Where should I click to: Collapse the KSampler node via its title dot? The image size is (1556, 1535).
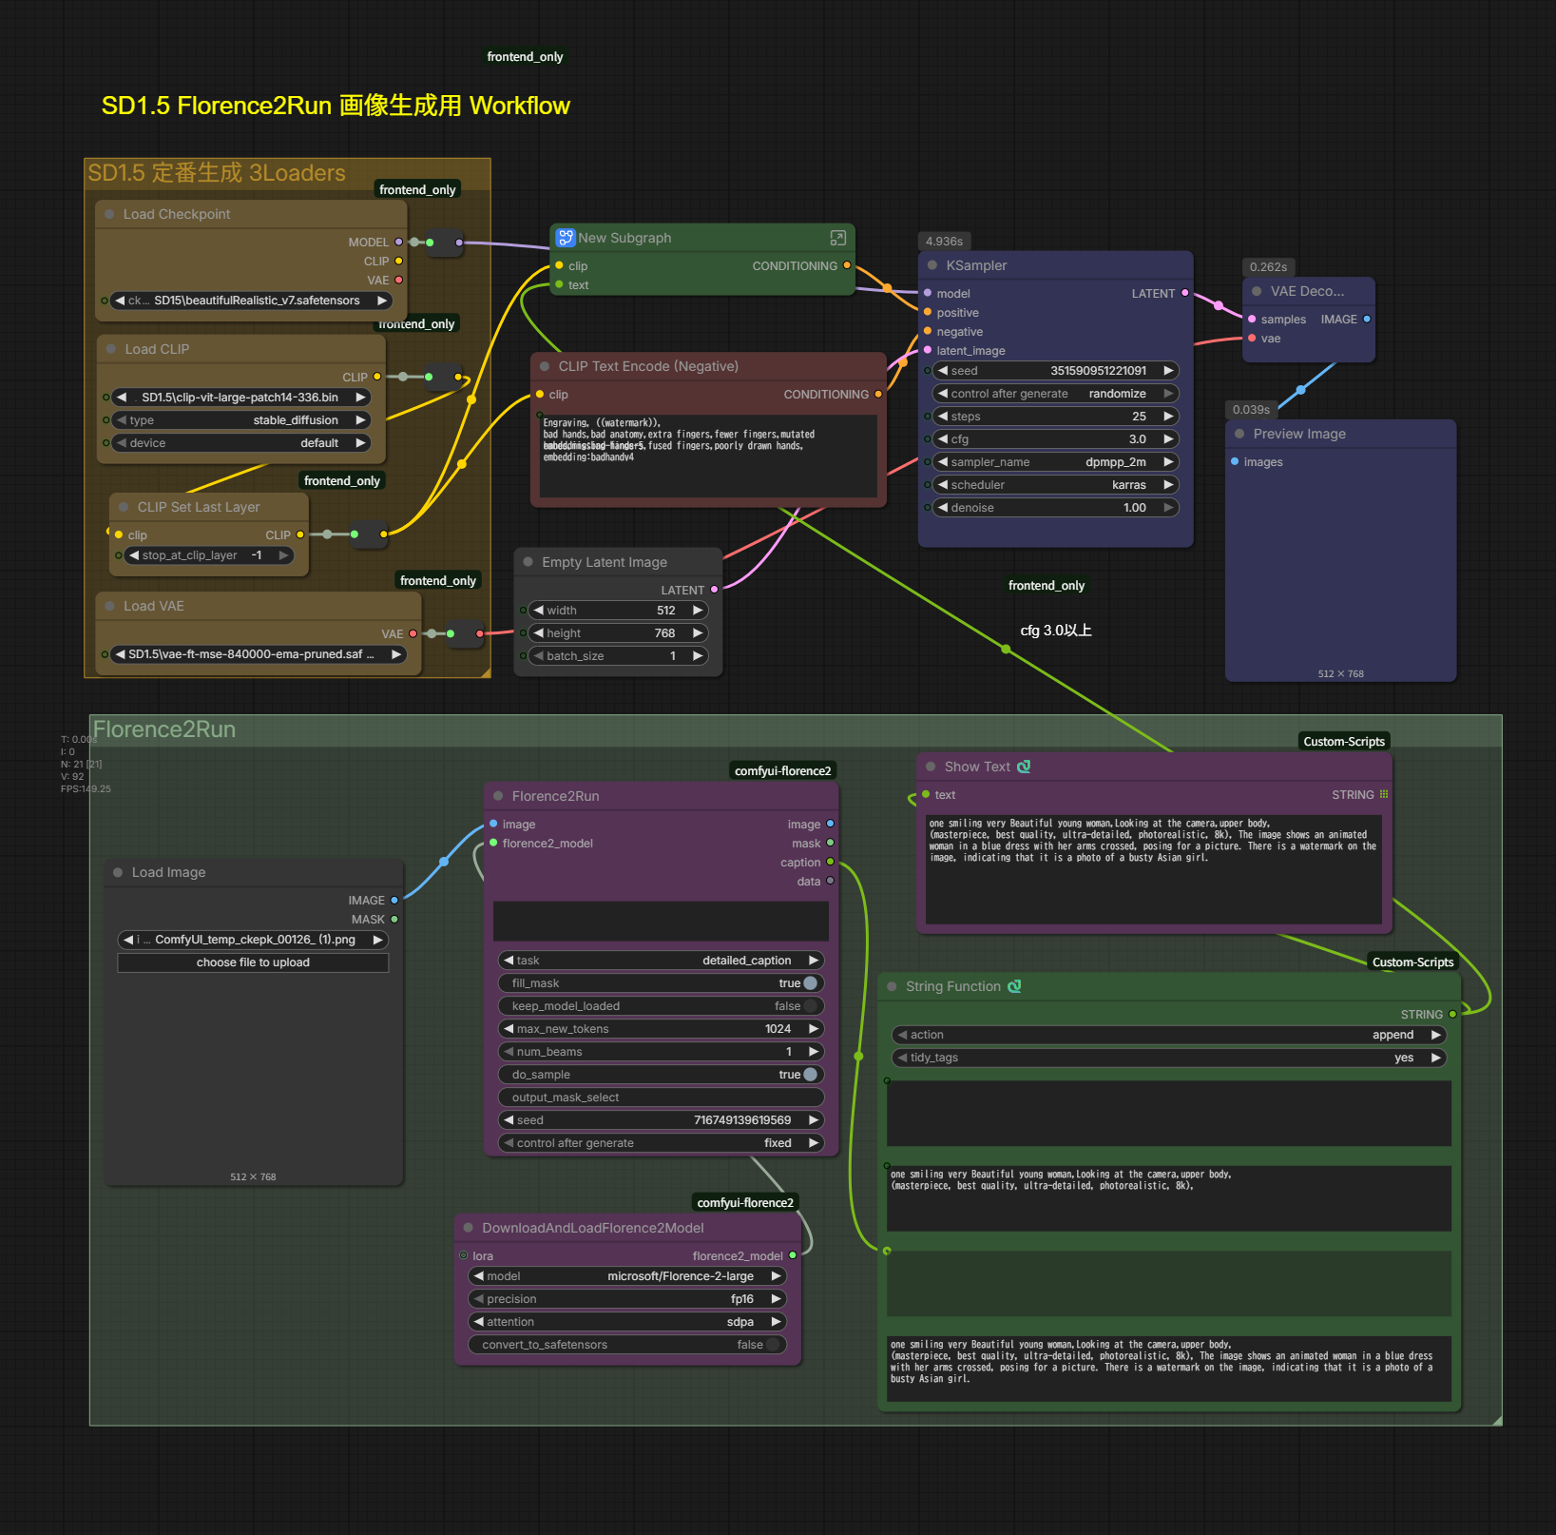pyautogui.click(x=932, y=265)
